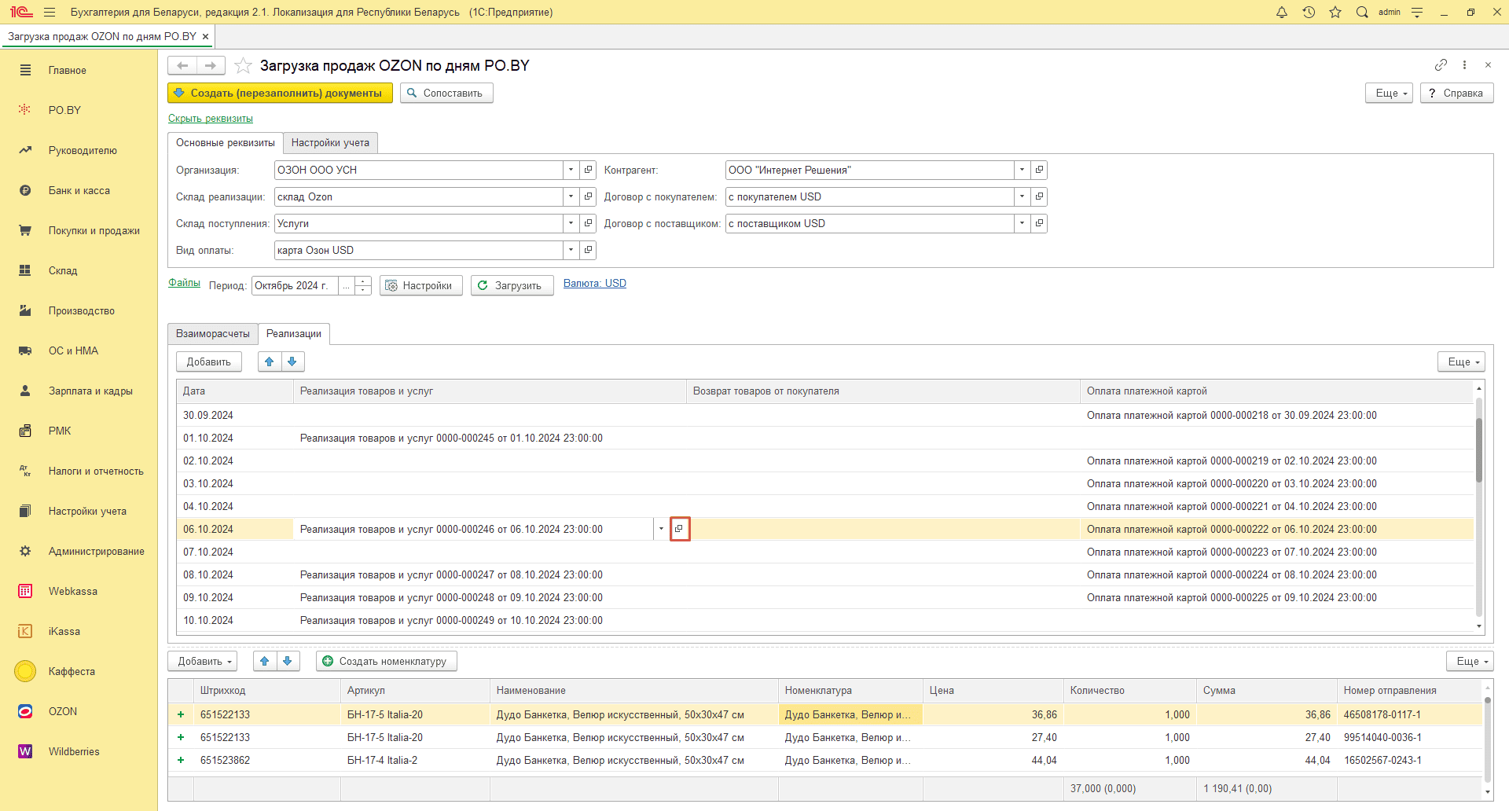Add this form to favorites star

pos(244,65)
